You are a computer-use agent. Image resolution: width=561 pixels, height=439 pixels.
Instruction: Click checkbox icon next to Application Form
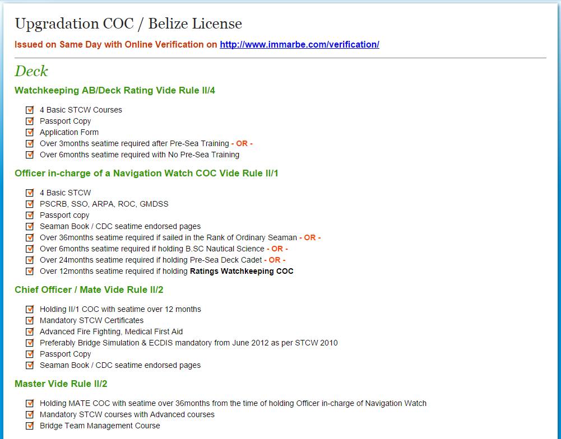click(30, 132)
